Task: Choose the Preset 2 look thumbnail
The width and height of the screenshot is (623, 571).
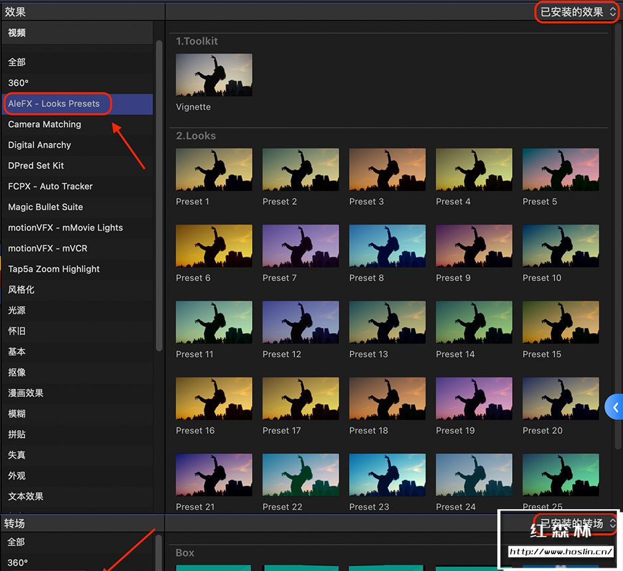Action: tap(301, 170)
